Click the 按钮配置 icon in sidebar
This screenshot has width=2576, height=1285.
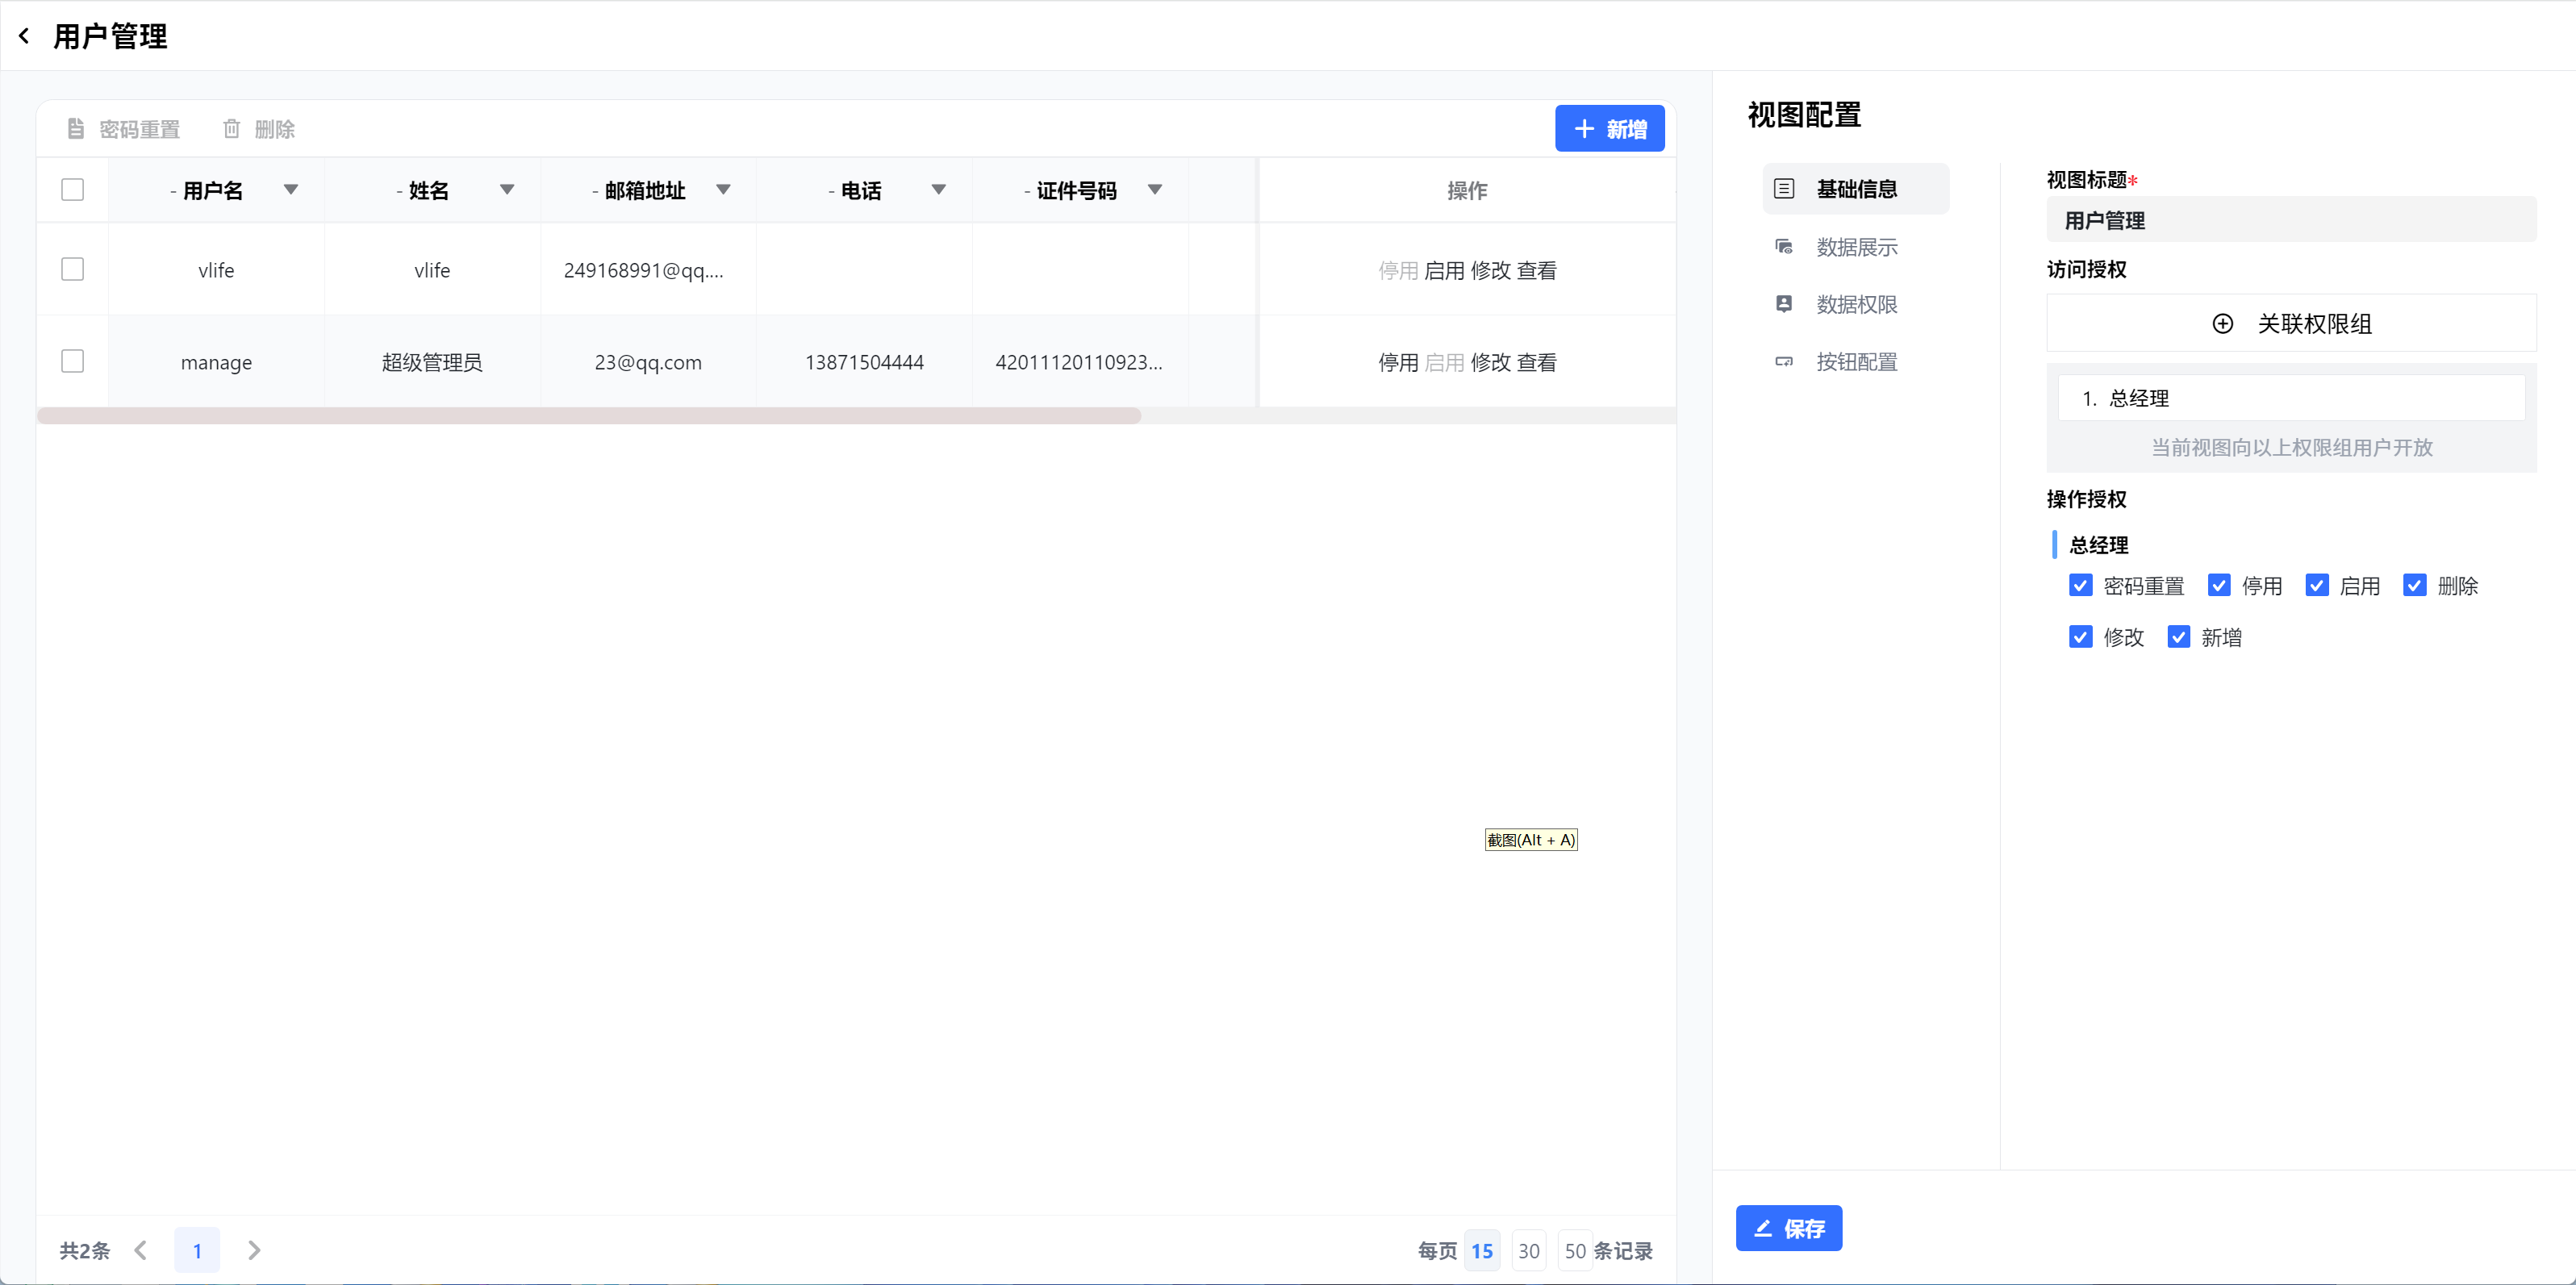pos(1784,362)
